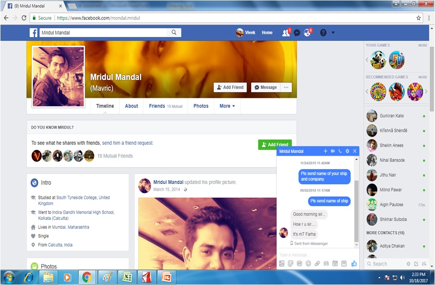Bookmark this page with the star icon
Screen dimensions: 435x285
(419, 18)
